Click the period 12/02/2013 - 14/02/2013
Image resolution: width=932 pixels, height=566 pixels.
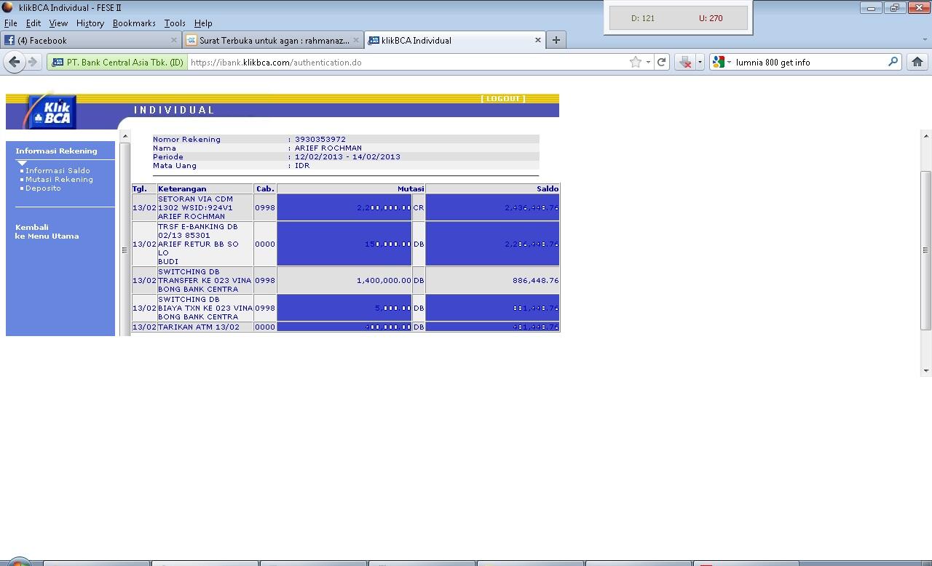(x=348, y=157)
